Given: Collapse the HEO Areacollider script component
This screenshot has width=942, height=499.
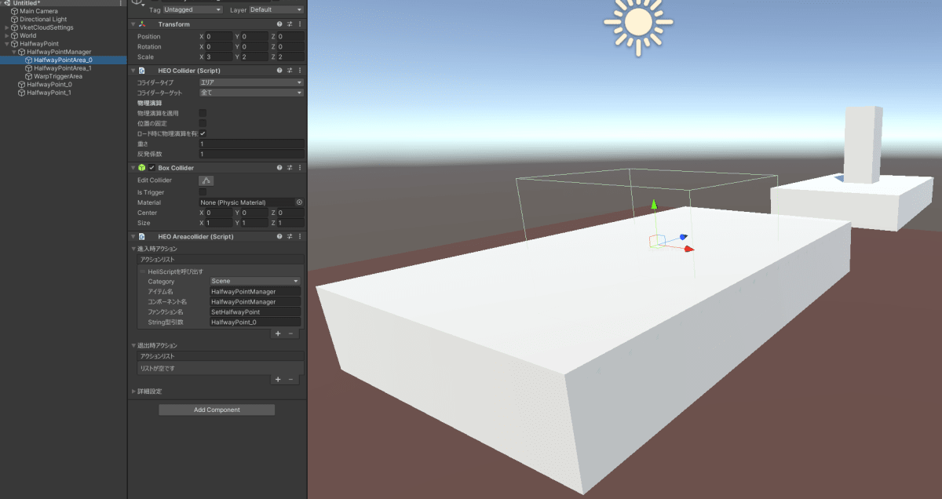Looking at the screenshot, I should click(x=133, y=236).
